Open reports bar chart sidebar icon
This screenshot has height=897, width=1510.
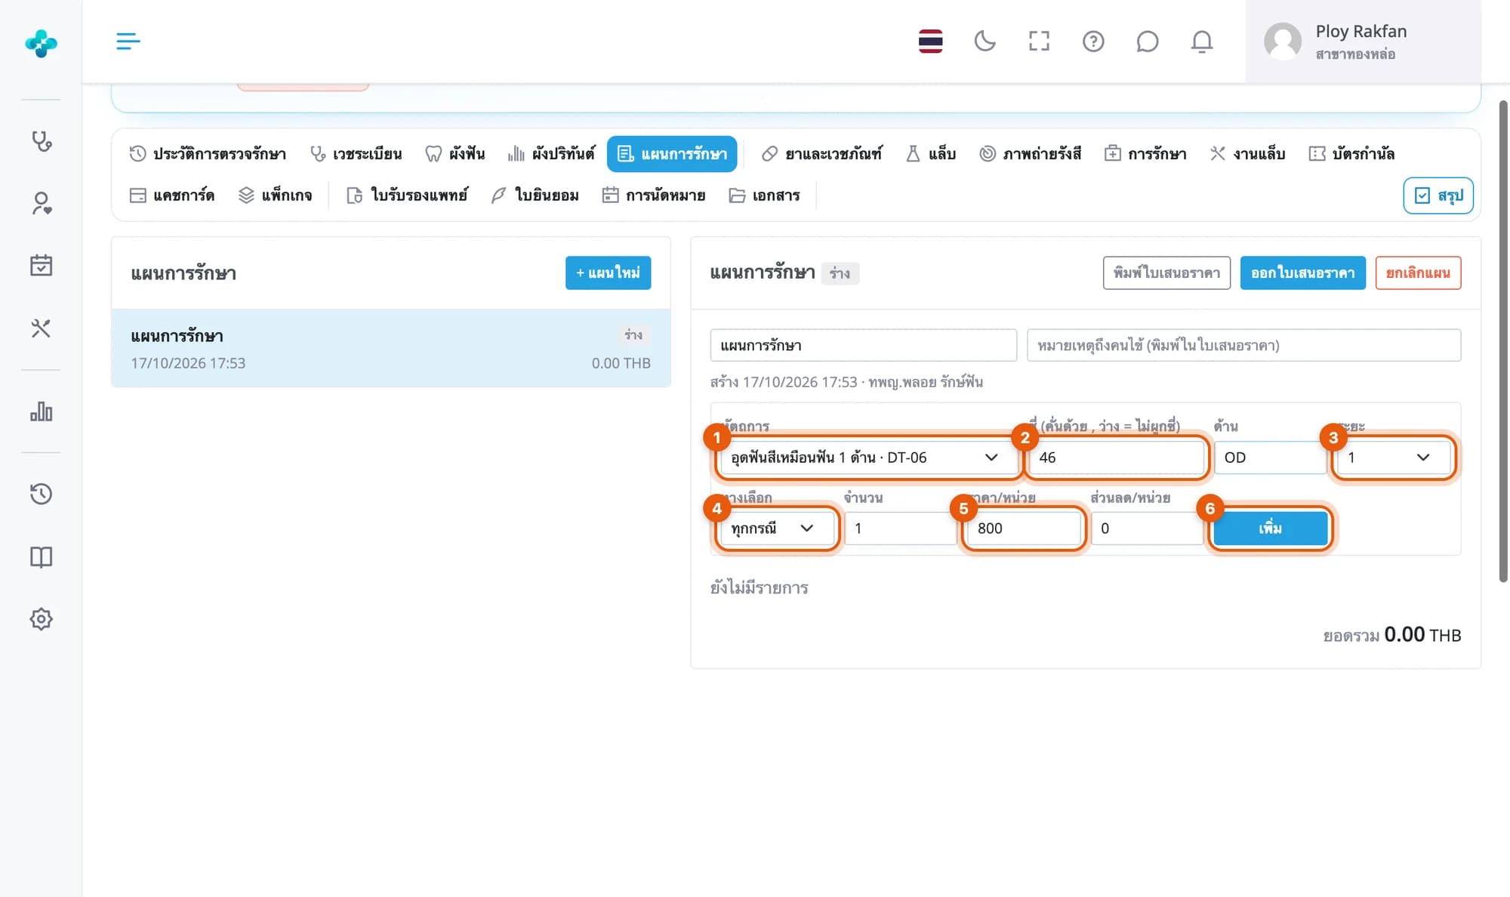pos(41,412)
